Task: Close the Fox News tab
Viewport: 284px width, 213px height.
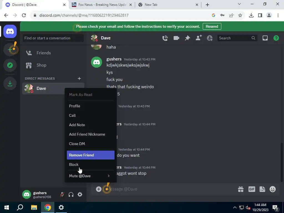Action: [x=130, y=5]
